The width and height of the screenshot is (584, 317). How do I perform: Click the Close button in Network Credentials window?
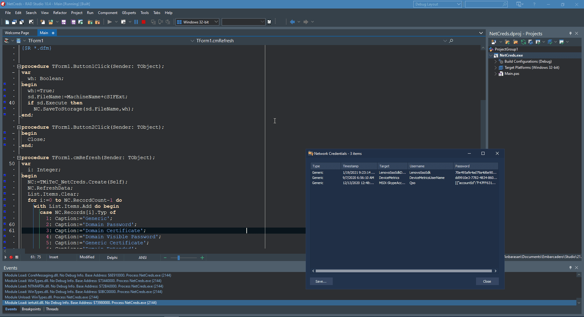pos(487,281)
